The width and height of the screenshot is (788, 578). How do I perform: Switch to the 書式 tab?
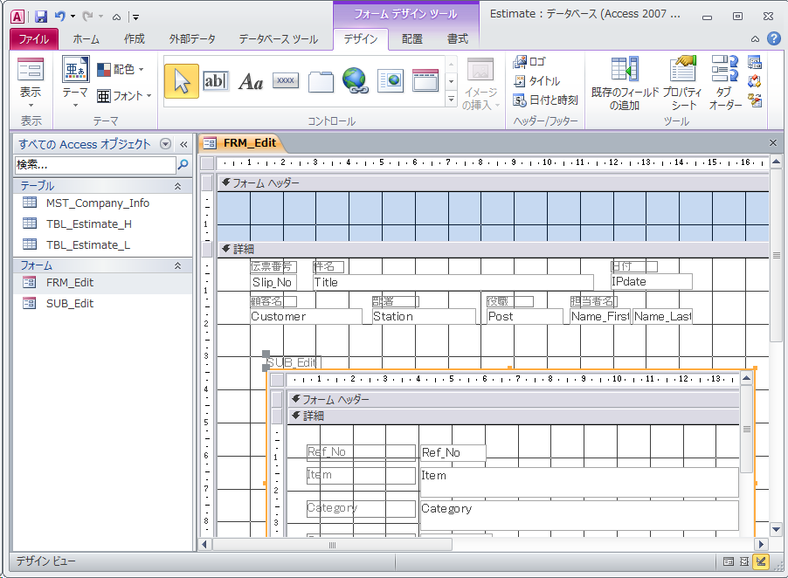[457, 38]
